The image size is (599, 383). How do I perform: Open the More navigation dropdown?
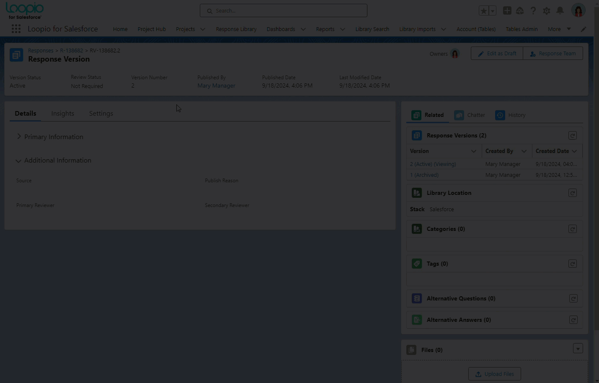point(559,29)
